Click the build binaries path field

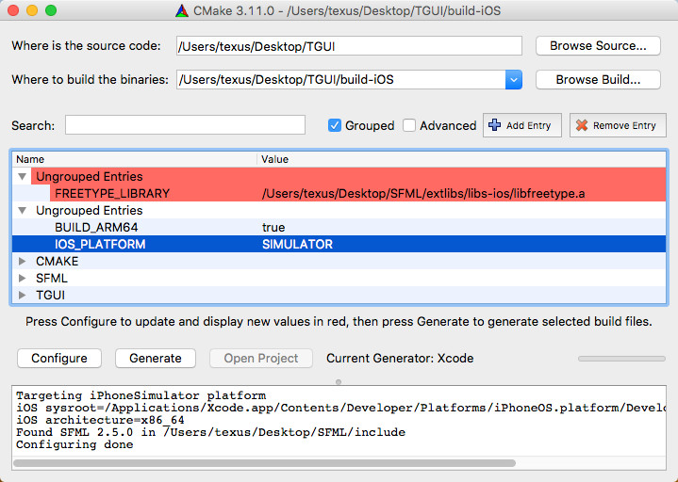pos(340,79)
